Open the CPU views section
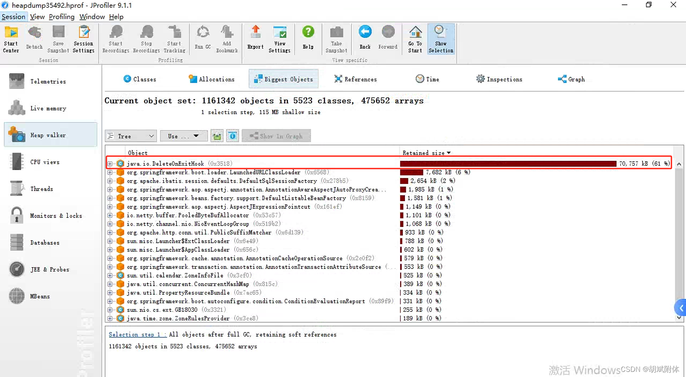 [51, 162]
